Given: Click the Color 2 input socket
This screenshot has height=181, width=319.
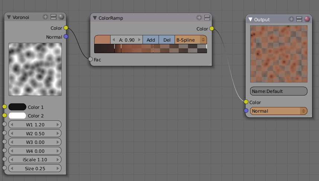Looking at the screenshot, I should [4, 115].
